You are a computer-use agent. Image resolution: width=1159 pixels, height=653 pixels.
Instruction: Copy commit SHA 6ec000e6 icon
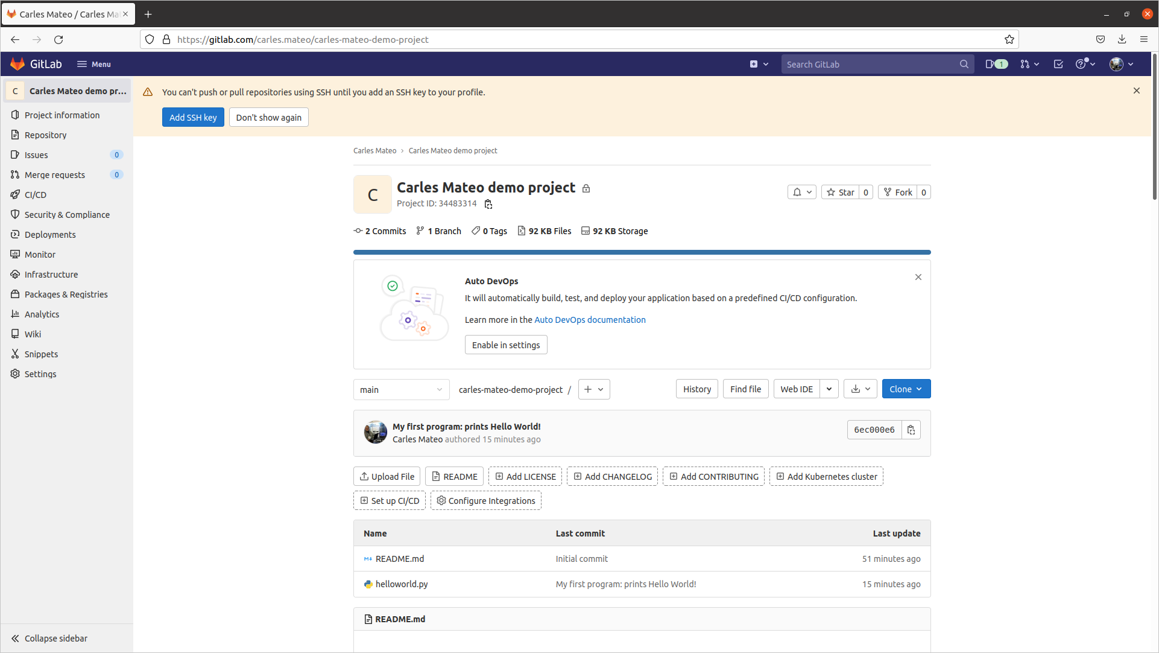[x=911, y=430]
